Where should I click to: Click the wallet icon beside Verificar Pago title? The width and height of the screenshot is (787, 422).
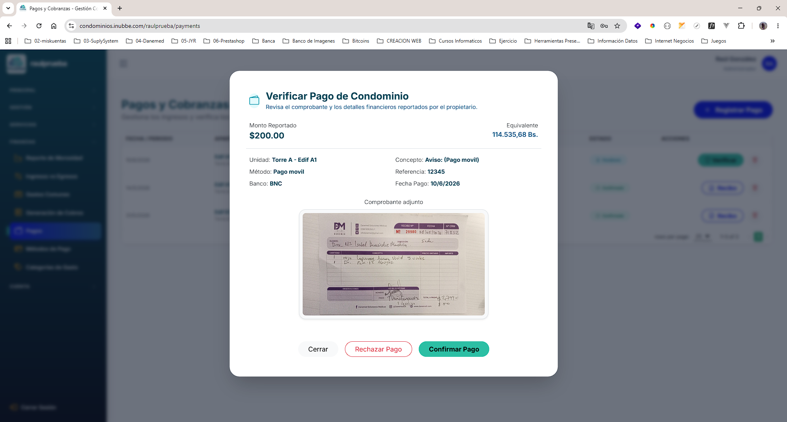click(x=254, y=100)
